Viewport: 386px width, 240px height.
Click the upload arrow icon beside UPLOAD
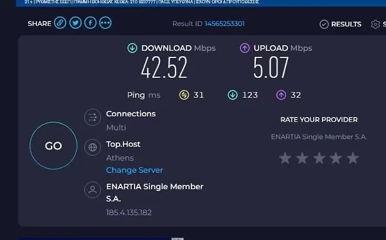tap(245, 48)
